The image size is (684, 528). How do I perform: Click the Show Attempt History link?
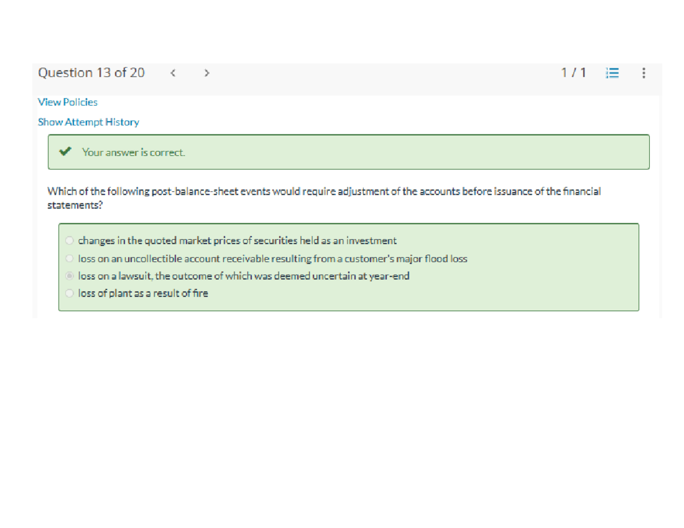tap(88, 122)
